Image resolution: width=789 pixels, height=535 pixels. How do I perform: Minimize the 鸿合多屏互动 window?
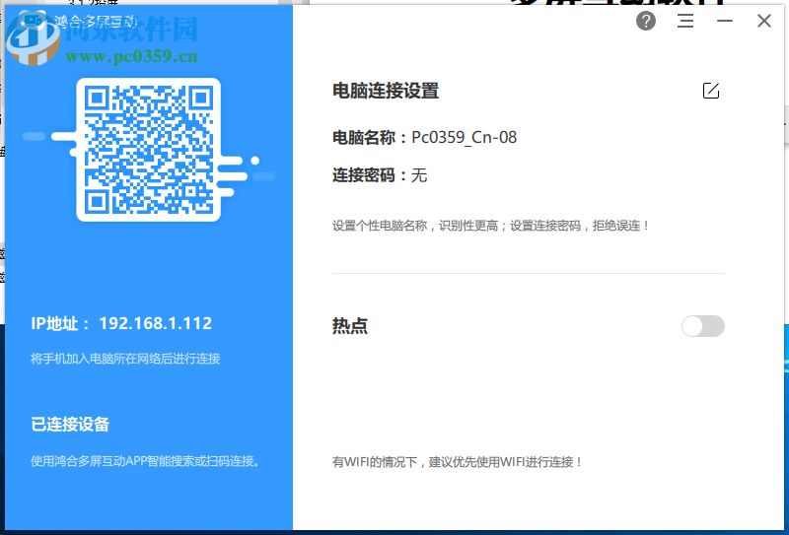725,21
